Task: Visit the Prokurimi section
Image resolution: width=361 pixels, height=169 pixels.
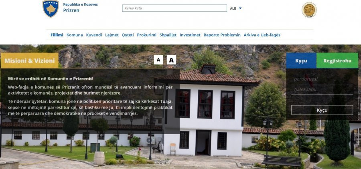Action: click(x=147, y=35)
